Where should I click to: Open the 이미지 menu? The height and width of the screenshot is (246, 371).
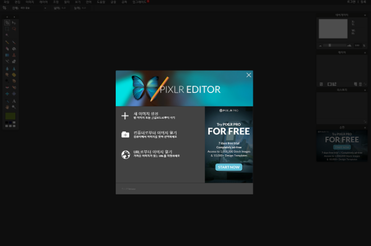point(30,2)
